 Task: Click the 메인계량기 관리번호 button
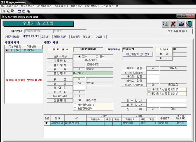(x=138, y=54)
